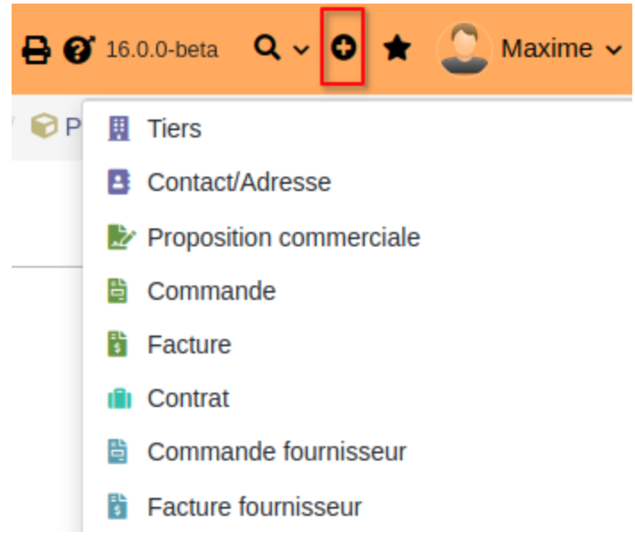Choose Contrat menu item
The image size is (635, 539).
pos(188,398)
